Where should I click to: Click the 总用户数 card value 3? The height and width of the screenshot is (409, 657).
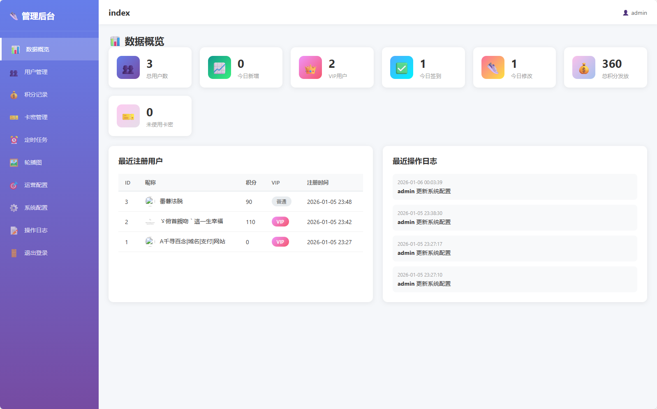point(150,64)
